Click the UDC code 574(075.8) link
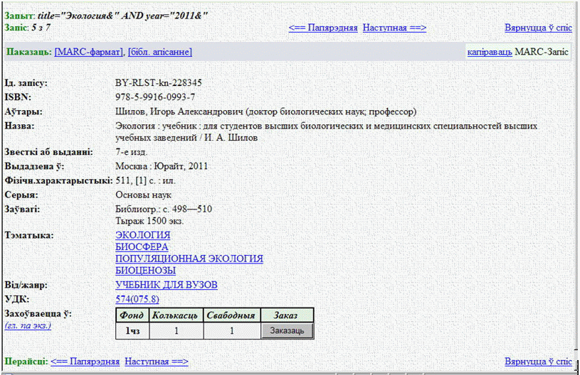Viewport: 580px width, 375px height. click(138, 299)
